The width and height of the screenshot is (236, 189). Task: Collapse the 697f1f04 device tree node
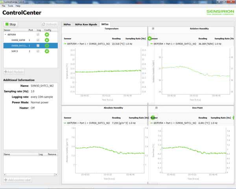6,35
